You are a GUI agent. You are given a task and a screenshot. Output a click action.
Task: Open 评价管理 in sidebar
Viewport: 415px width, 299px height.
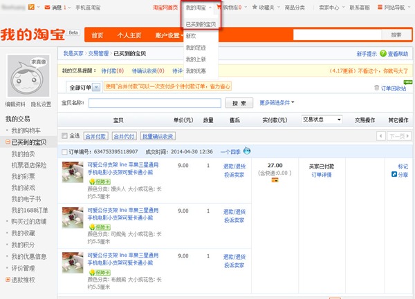(x=23, y=268)
